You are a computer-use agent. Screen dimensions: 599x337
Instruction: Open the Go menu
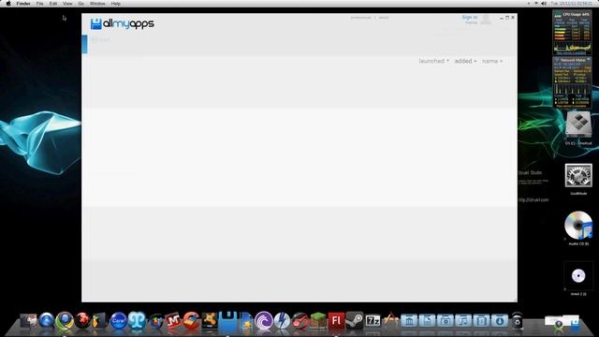coord(81,4)
